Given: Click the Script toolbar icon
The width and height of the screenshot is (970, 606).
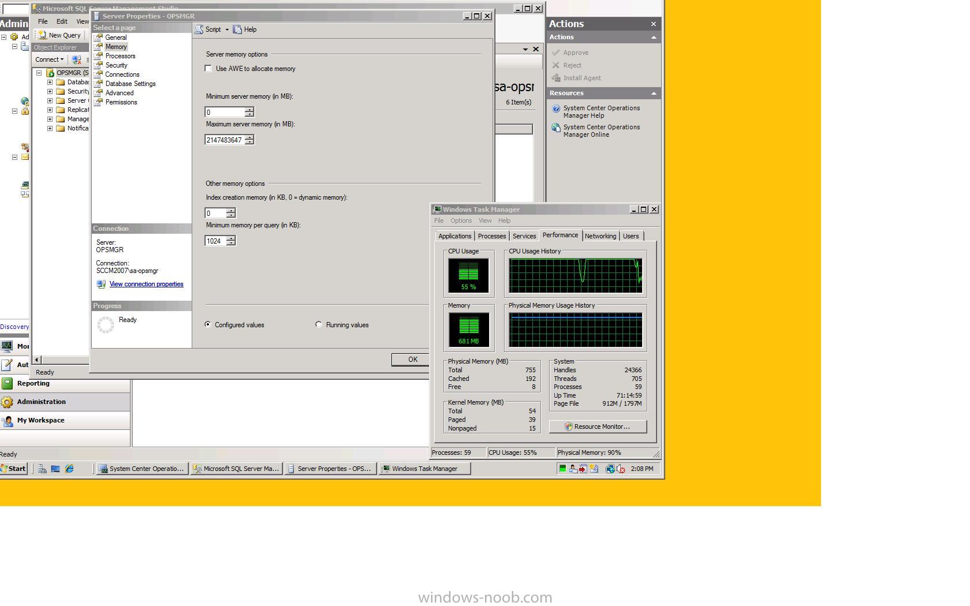Looking at the screenshot, I should point(199,29).
